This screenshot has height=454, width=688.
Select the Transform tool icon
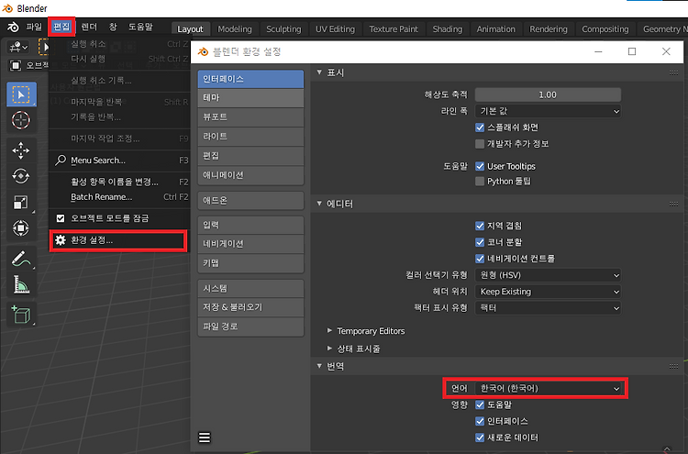(x=21, y=228)
